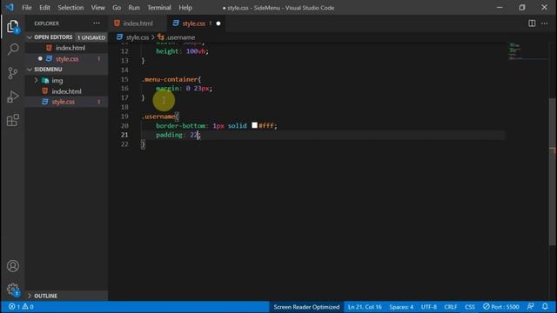The height and width of the screenshot is (313, 557).
Task: Open the Terminal menu
Action: click(159, 8)
